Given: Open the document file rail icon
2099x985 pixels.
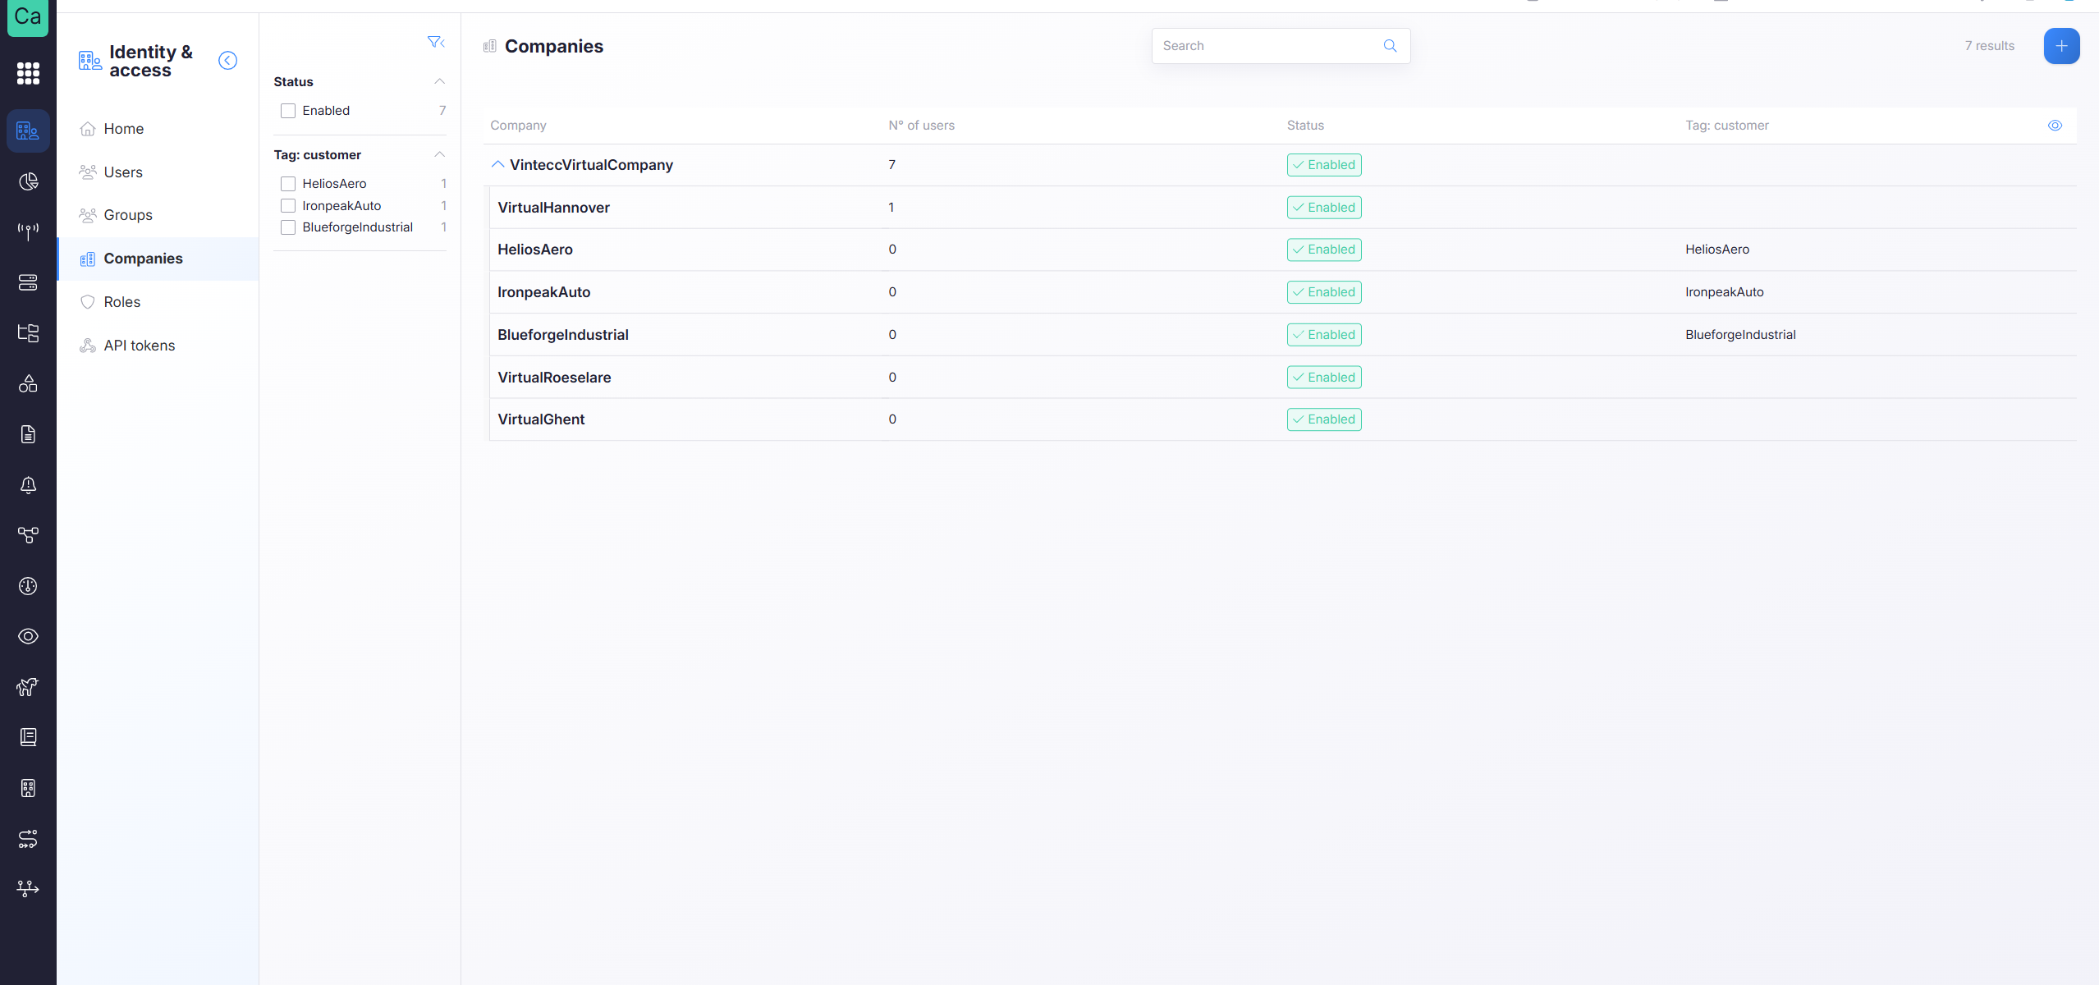Looking at the screenshot, I should click(x=28, y=434).
